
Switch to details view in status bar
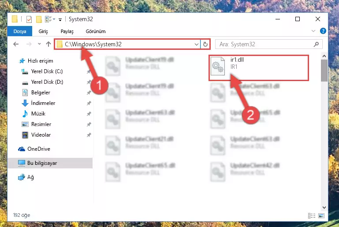click(x=312, y=216)
